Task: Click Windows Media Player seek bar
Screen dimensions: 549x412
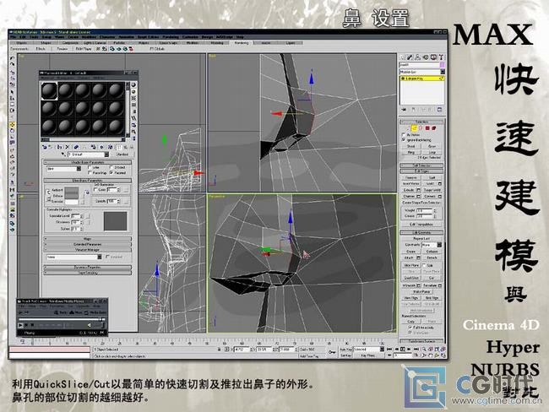Action: pyautogui.click(x=62, y=319)
